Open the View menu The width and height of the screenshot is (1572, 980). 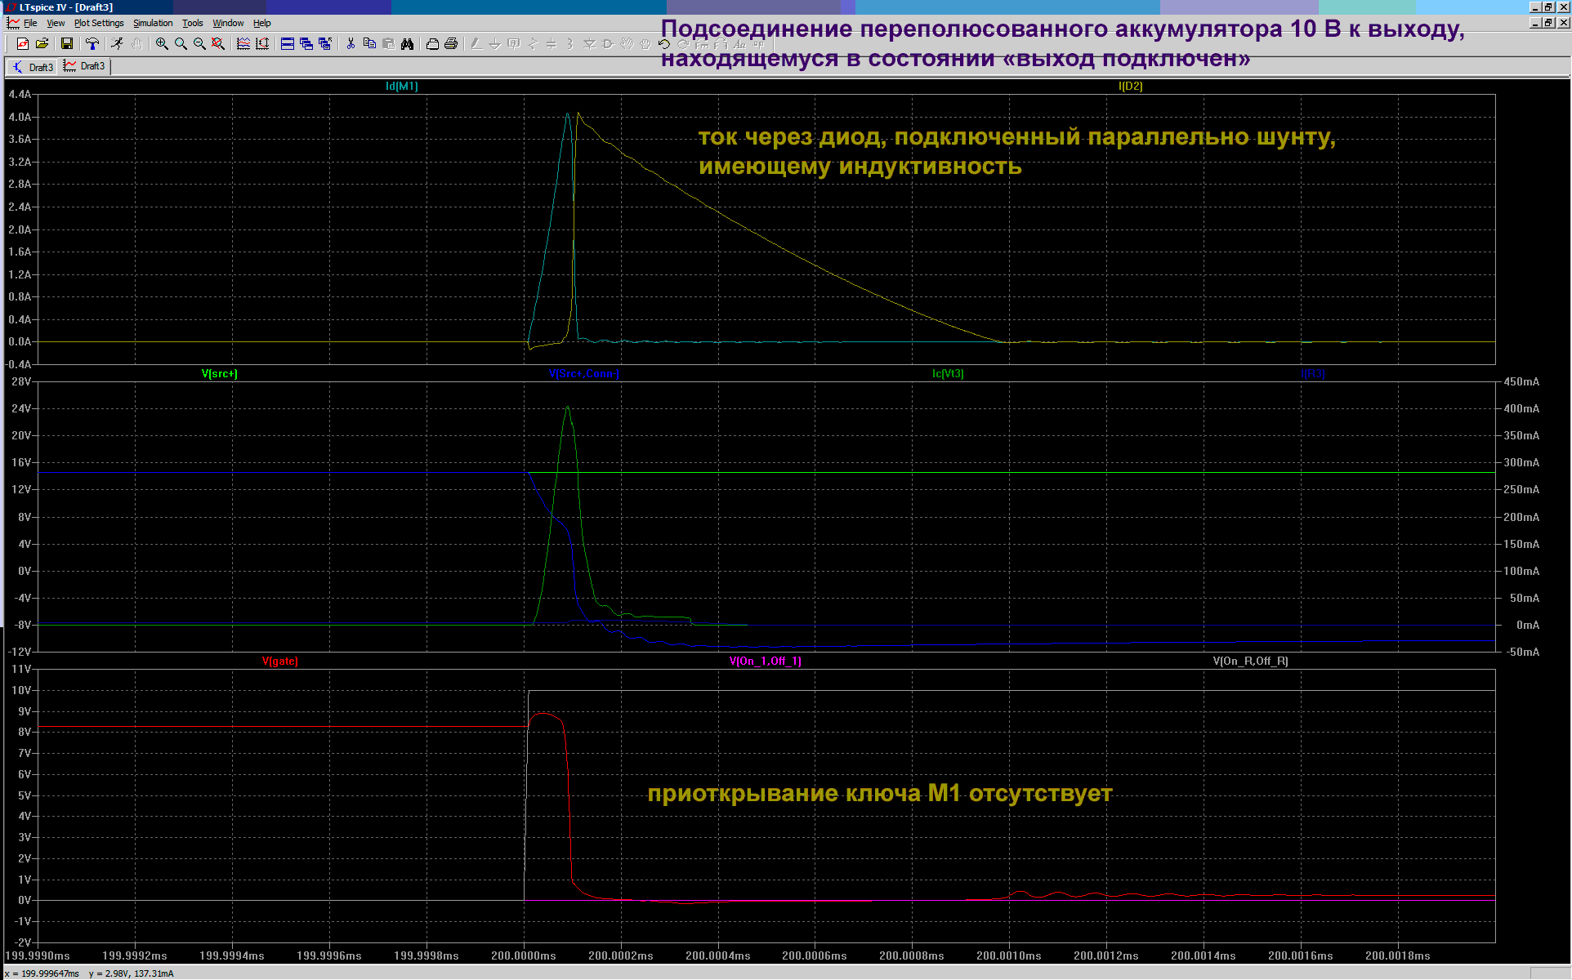56,23
